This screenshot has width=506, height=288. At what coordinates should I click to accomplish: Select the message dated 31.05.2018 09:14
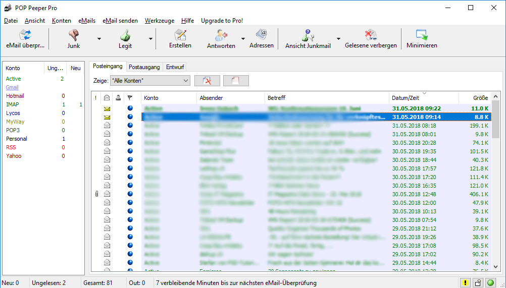coord(316,117)
